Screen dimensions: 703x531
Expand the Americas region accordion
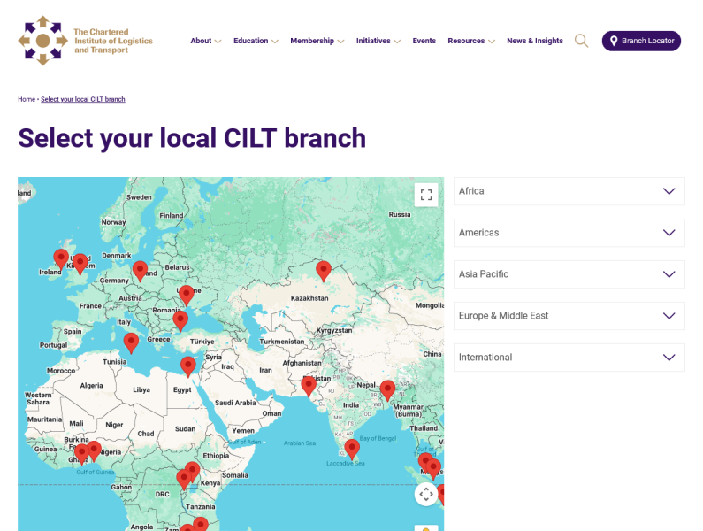coord(569,233)
